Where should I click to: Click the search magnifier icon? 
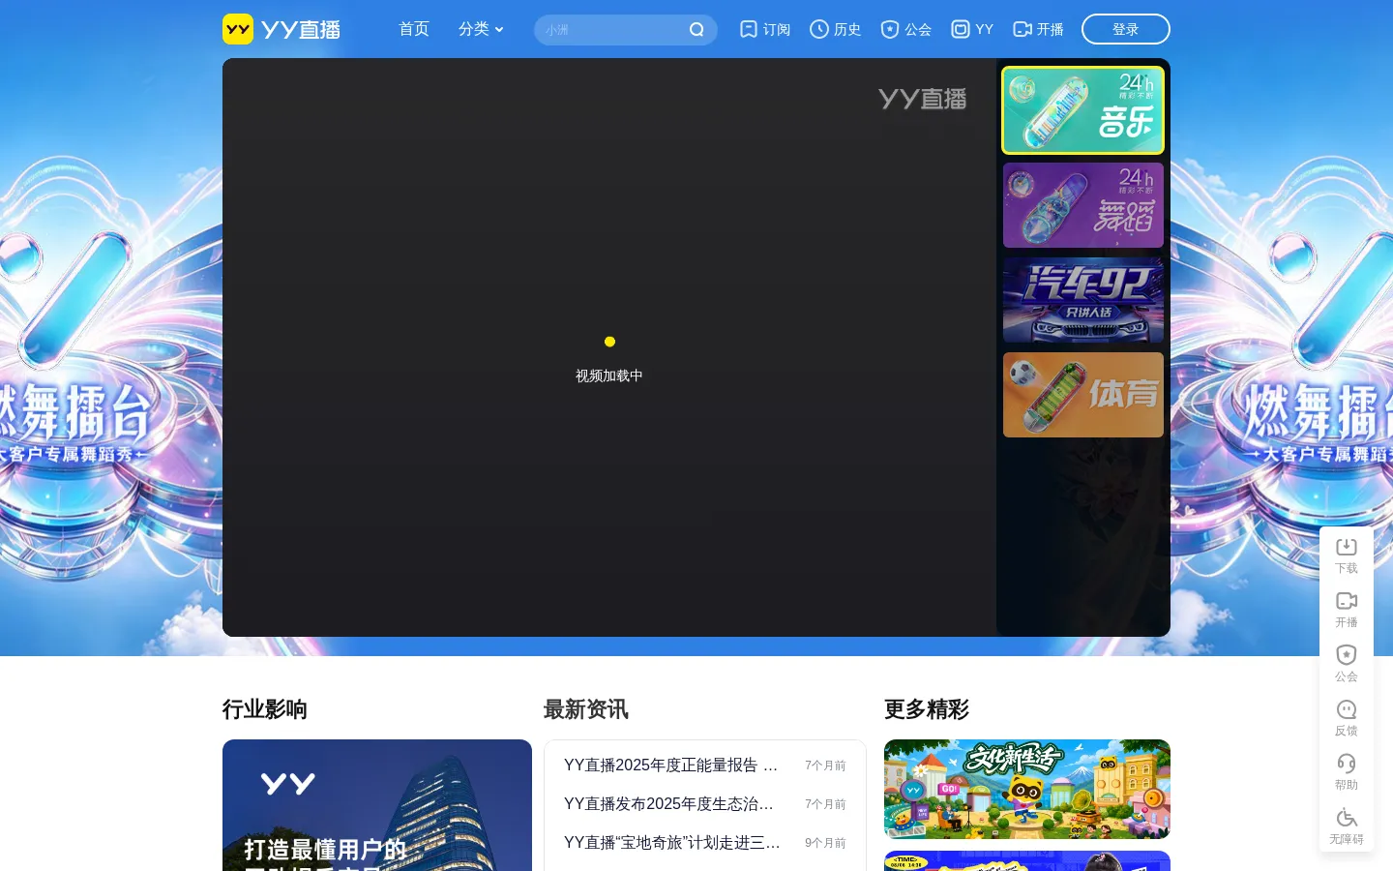[696, 30]
